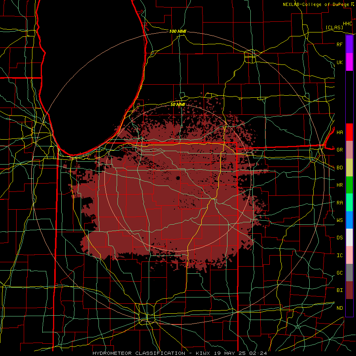This screenshot has width=356, height=356.
Task: Select the IC light pink legend swatch
Action: 349,255
